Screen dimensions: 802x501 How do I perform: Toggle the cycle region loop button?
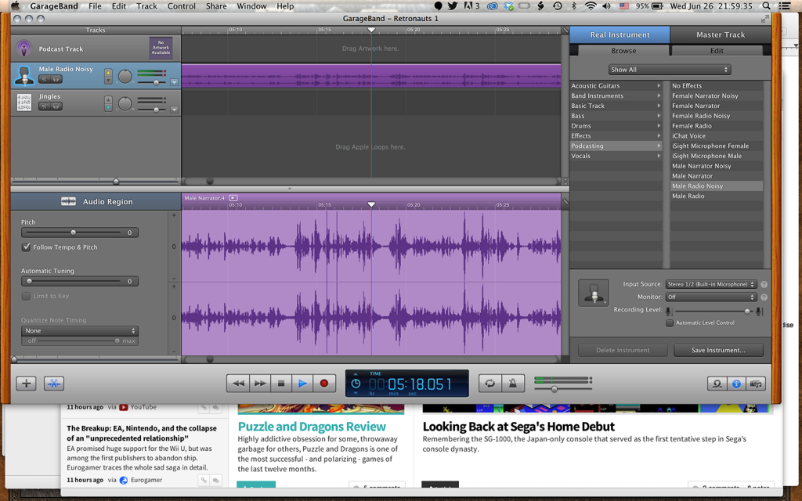(490, 384)
